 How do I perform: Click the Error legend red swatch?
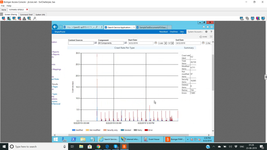[146, 130]
